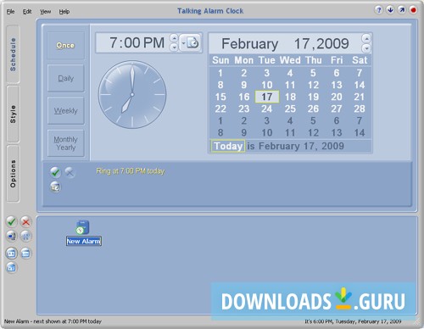Image resolution: width=424 pixels, height=329 pixels.
Task: Click the Today button below calendar
Action: (x=228, y=146)
